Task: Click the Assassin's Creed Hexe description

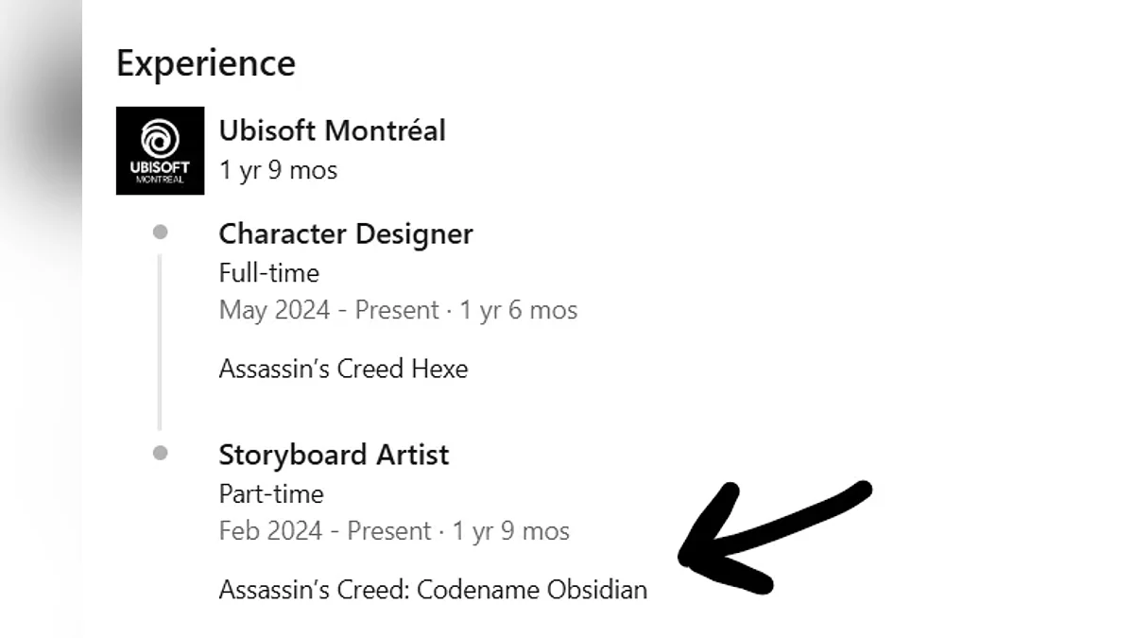Action: [x=343, y=368]
